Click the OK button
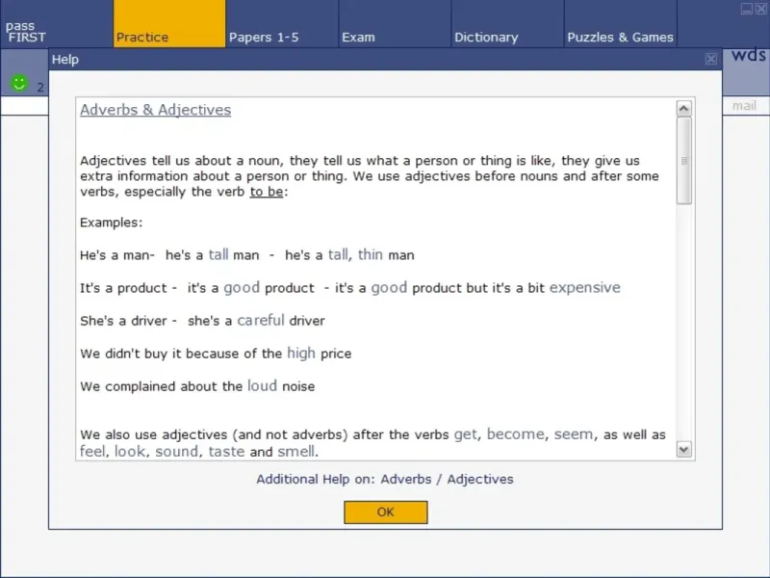The image size is (770, 578). click(x=386, y=512)
